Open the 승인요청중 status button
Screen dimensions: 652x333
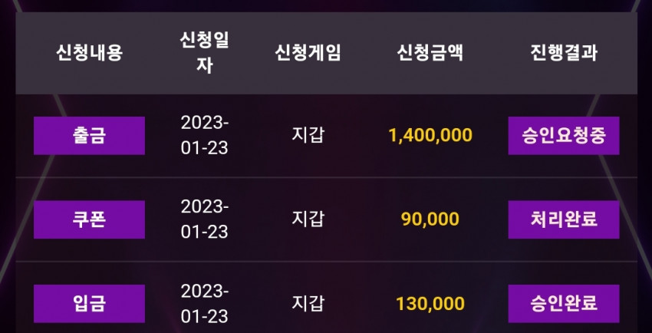[564, 136]
